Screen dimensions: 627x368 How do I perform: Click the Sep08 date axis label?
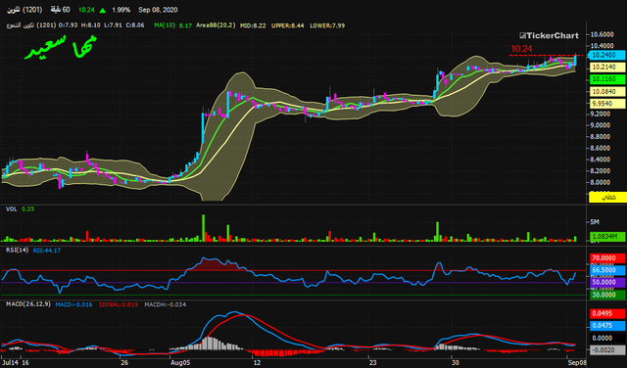577,363
